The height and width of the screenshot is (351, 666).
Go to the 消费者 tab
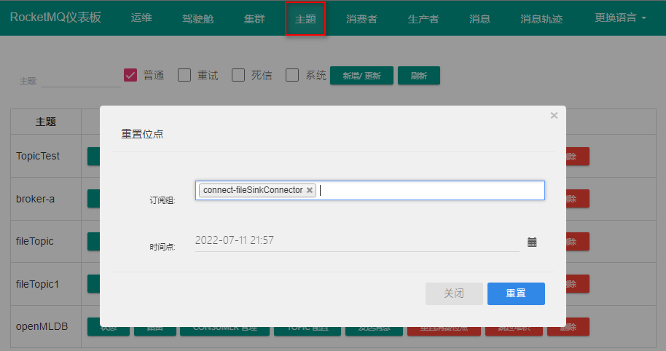pos(361,19)
